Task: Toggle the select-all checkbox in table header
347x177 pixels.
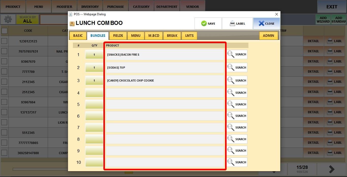Action: [x=4, y=31]
